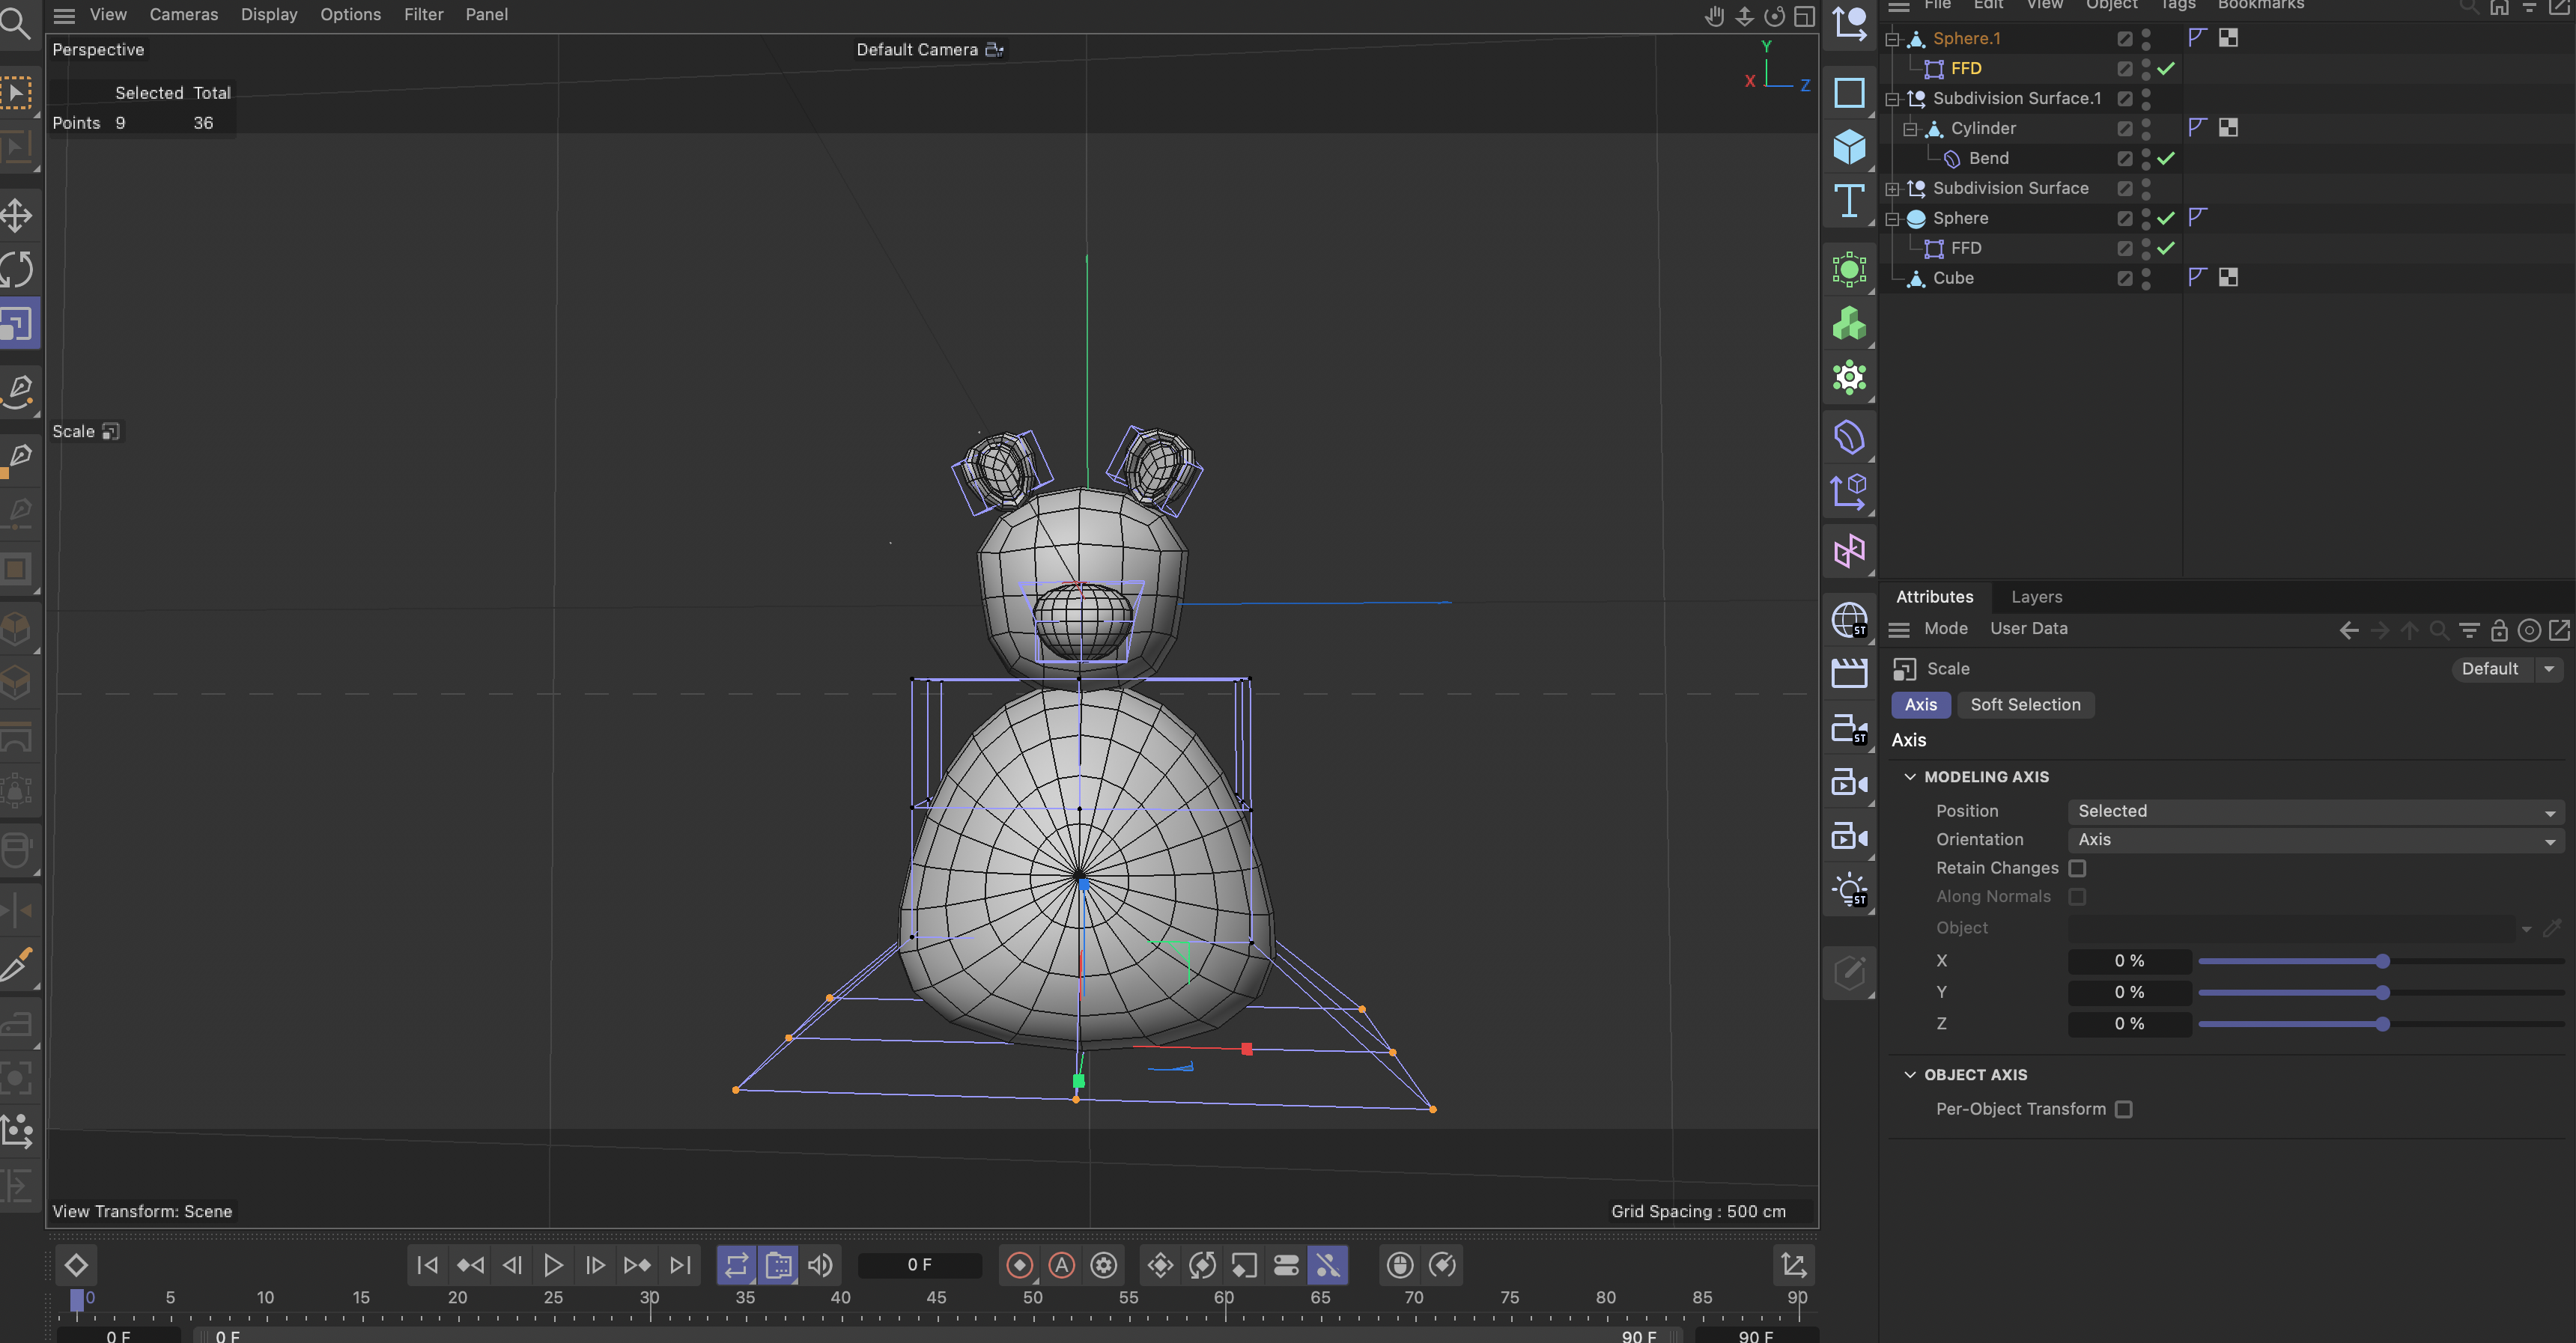Click the Play forward button
The image size is (2576, 1343).
coord(553,1265)
